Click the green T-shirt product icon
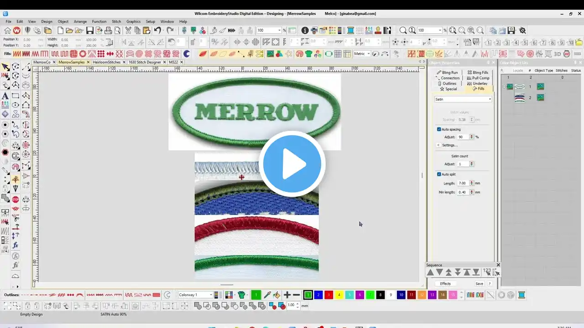Viewport: 584px width, 328px height. coord(308,54)
